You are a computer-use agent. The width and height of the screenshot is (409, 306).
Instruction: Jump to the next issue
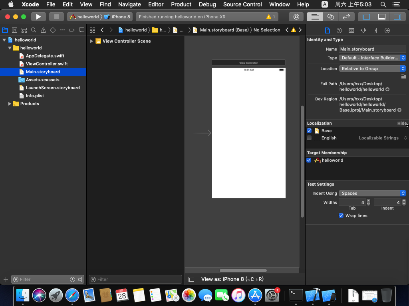300,30
